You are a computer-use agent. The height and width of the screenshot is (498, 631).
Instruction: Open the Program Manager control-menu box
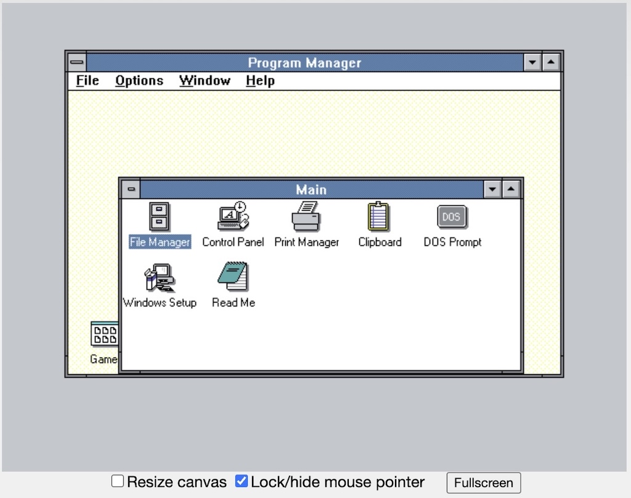point(77,62)
